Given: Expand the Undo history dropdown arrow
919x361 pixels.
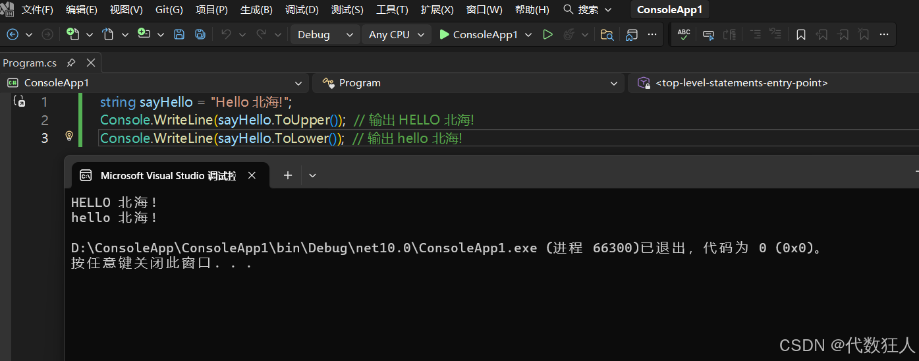Looking at the screenshot, I should pyautogui.click(x=242, y=35).
